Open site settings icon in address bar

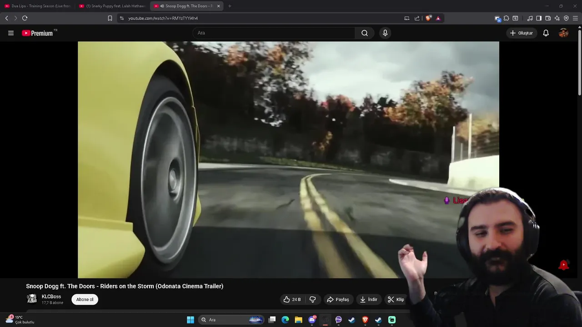[x=122, y=18]
